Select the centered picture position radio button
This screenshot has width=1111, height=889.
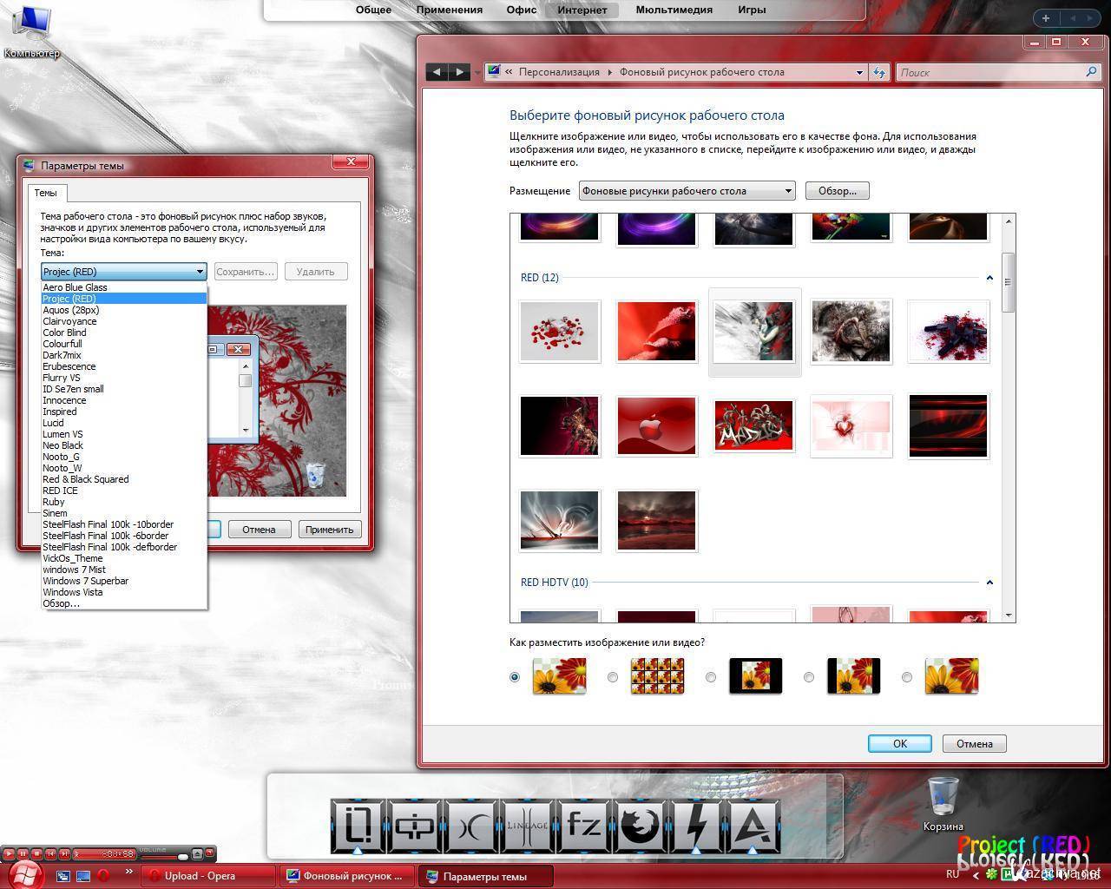(x=711, y=677)
